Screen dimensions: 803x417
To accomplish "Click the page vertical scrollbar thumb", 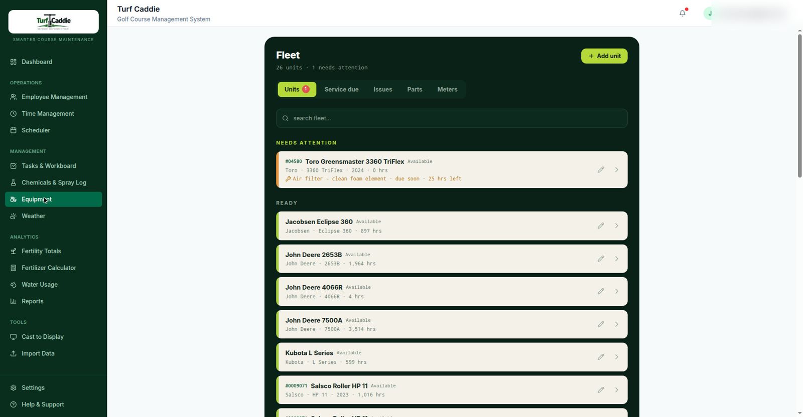I will [x=800, y=106].
